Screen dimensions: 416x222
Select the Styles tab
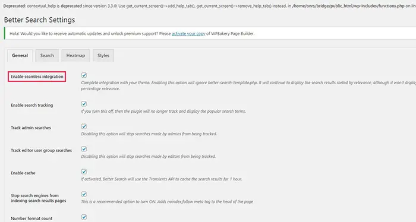point(103,55)
